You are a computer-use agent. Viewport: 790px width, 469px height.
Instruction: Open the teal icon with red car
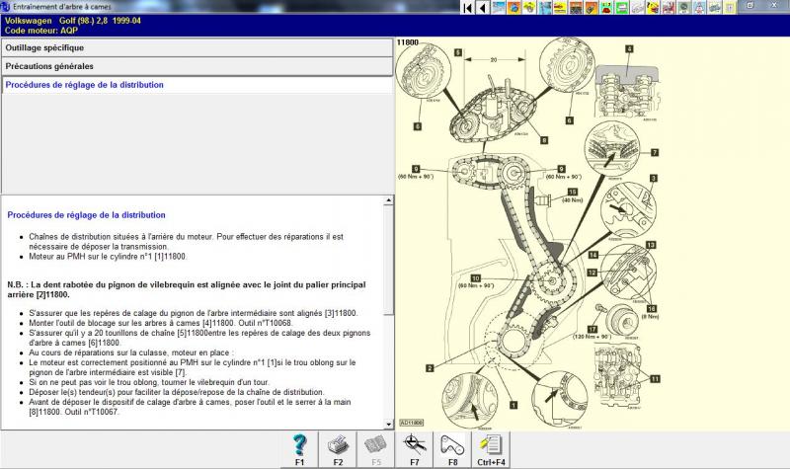tap(606, 7)
